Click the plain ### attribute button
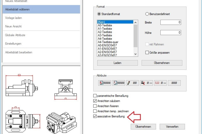The height and width of the screenshot is (134, 202). 174,83
